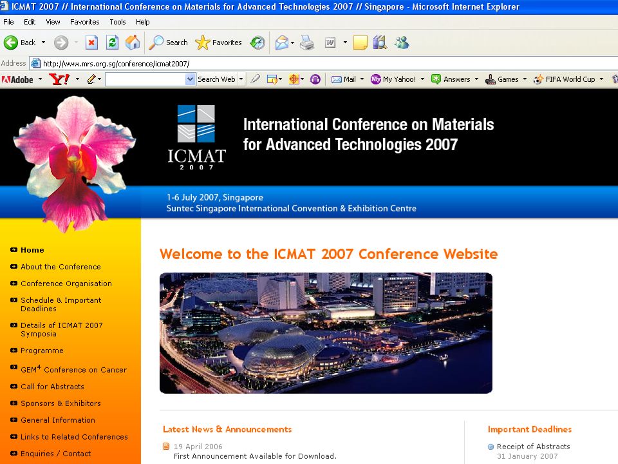Click the Yahoo! Y! logo
The height and width of the screenshot is (464, 618).
point(59,79)
